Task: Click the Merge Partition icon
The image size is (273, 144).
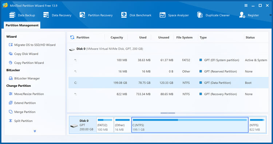Action: 11,112
